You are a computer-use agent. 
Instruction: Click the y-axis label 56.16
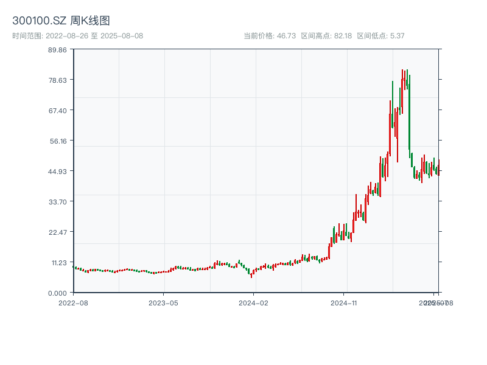click(58, 141)
